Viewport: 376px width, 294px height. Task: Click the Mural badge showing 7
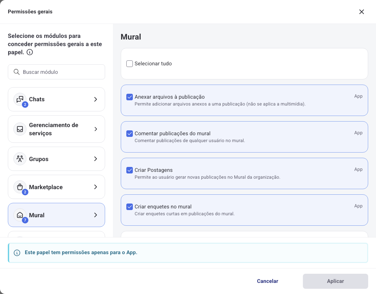pyautogui.click(x=25, y=220)
